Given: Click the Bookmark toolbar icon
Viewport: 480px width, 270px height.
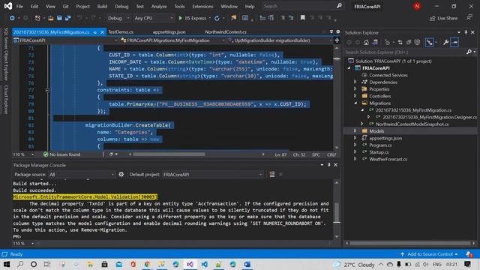Looking at the screenshot, I should 302,18.
